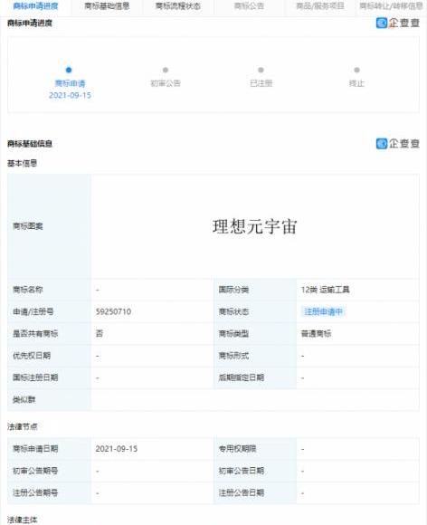Click the blue 商标申请 progress dot

point(69,70)
